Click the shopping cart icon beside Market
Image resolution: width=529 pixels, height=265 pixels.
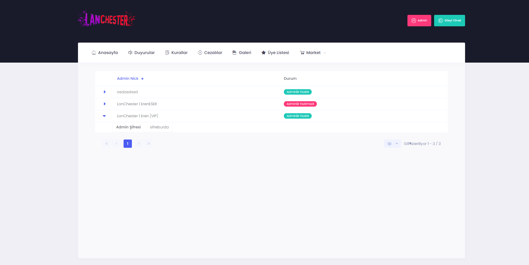[302, 53]
